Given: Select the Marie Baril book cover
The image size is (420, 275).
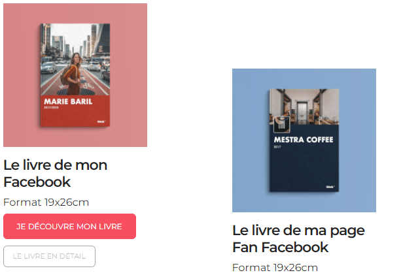Looking at the screenshot, I should 75,75.
